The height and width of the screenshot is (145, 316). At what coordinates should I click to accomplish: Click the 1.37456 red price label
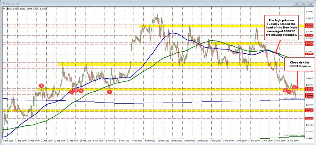309,42
